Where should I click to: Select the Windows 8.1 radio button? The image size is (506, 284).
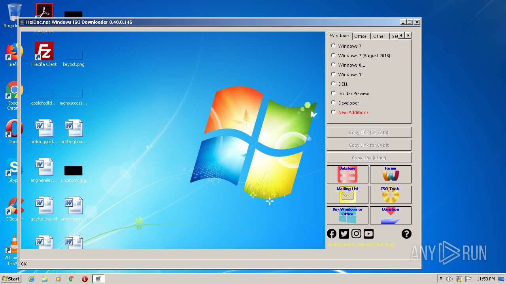click(333, 65)
